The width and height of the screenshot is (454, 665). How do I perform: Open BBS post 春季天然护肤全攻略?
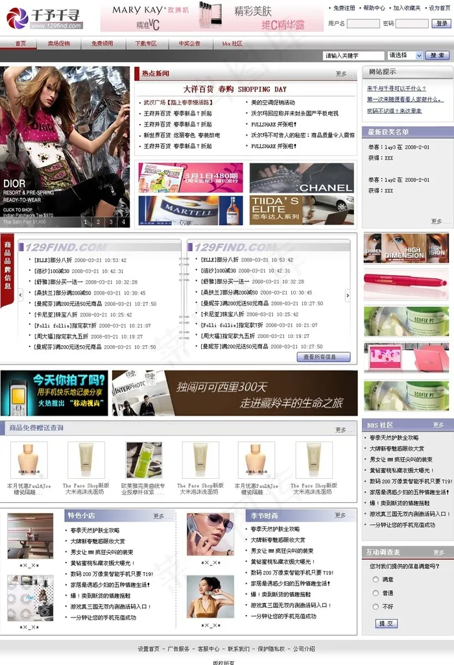pos(394,438)
